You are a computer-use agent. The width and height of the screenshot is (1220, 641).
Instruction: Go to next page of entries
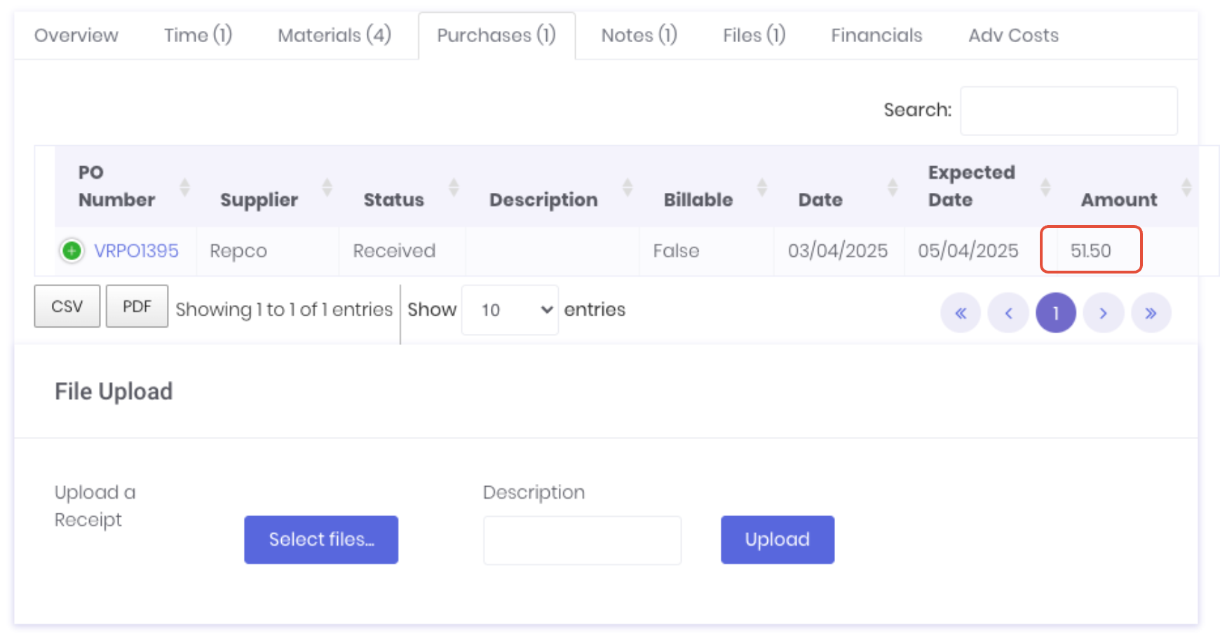coord(1104,313)
